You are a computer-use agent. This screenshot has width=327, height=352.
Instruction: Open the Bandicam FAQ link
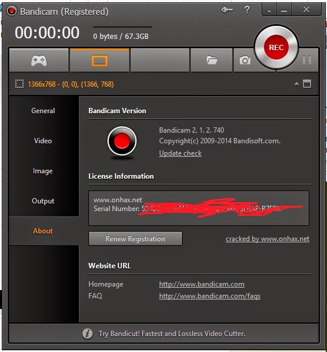[x=210, y=296]
